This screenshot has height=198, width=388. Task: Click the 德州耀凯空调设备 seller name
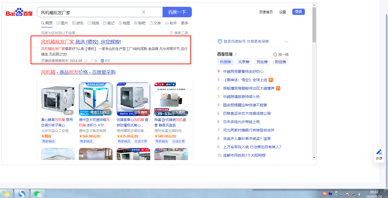click(x=132, y=131)
